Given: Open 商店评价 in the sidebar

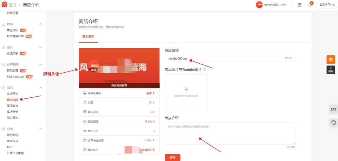Looking at the screenshot, I should (x=13, y=94).
